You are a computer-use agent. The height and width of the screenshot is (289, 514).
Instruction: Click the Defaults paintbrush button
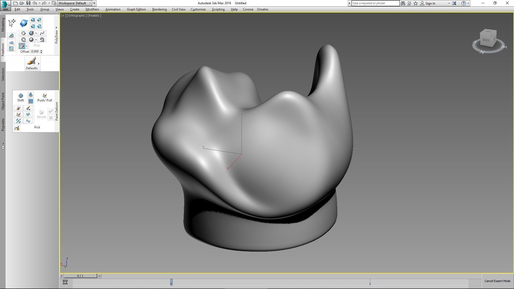click(x=32, y=63)
